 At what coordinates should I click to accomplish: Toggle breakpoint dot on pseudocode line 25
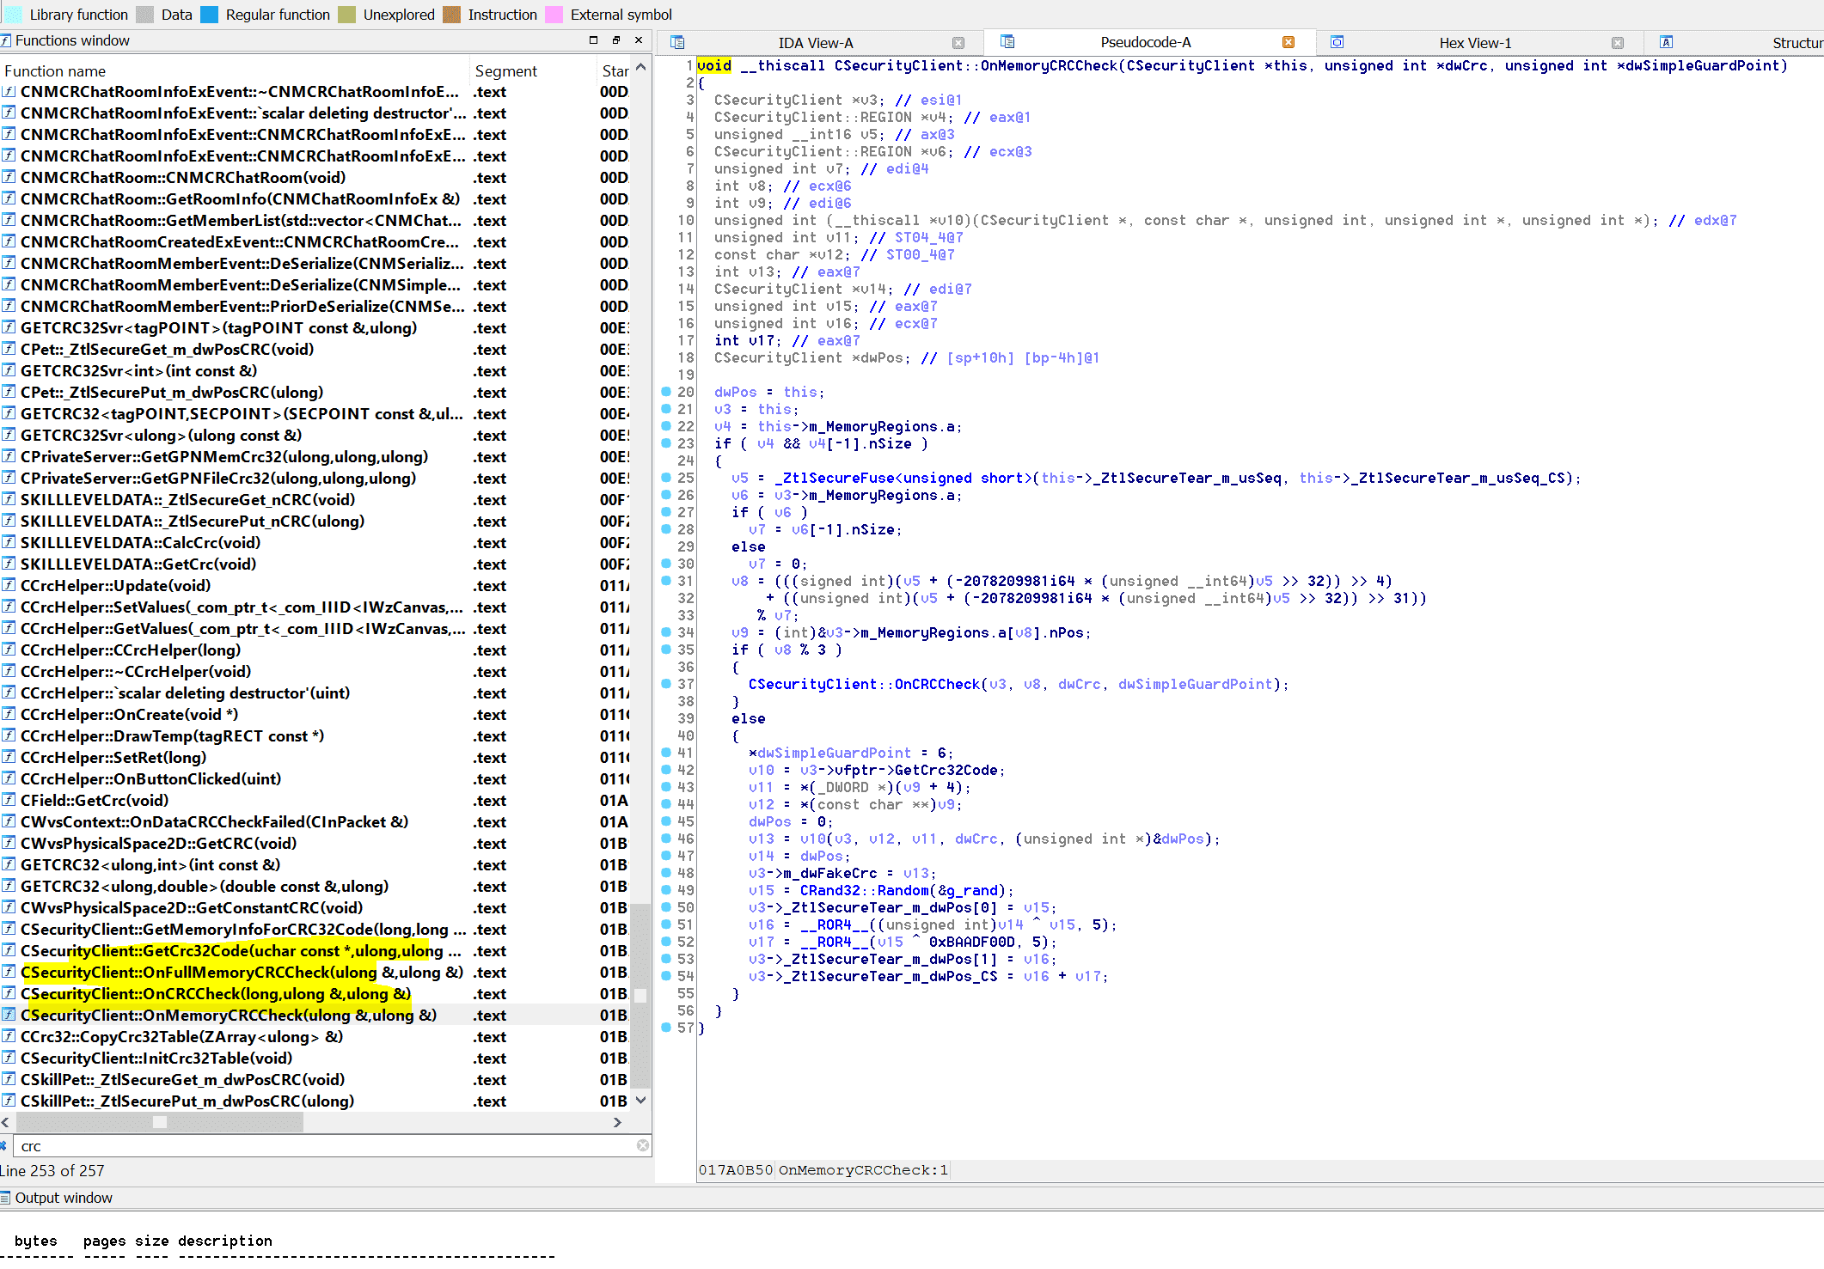666,478
